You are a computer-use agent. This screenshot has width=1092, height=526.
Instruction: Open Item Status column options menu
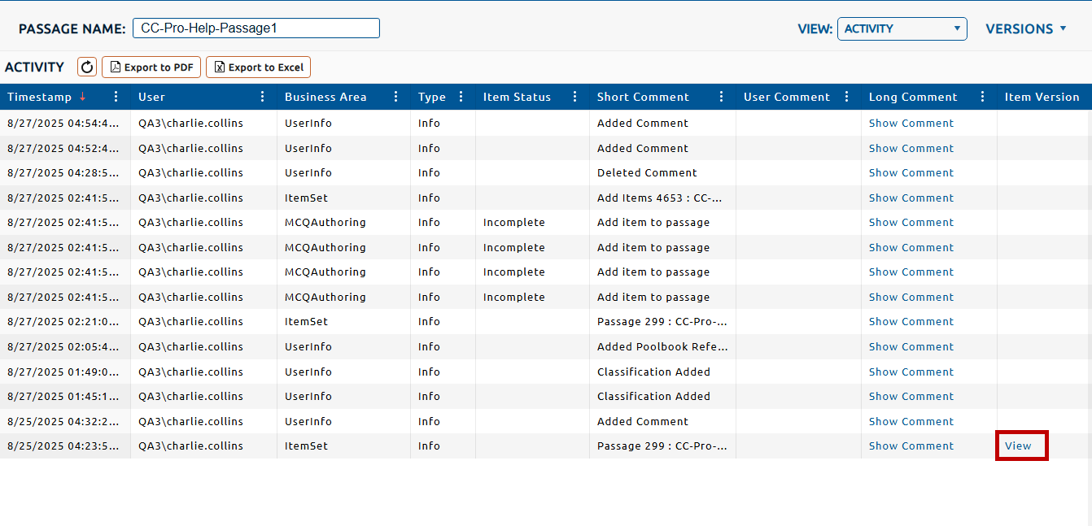(575, 97)
